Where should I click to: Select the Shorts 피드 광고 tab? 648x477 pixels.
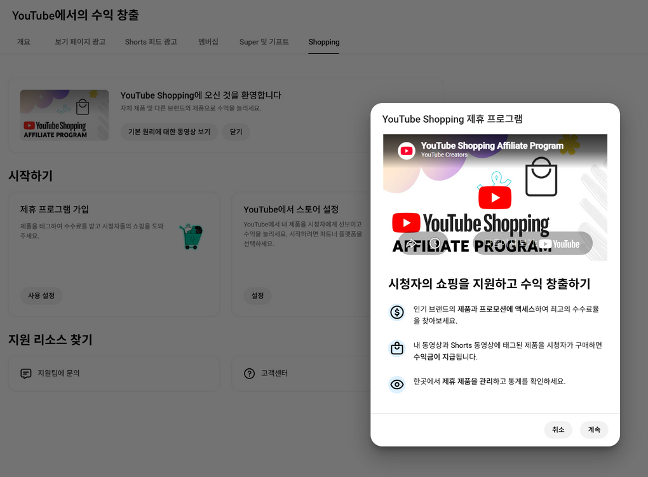150,42
